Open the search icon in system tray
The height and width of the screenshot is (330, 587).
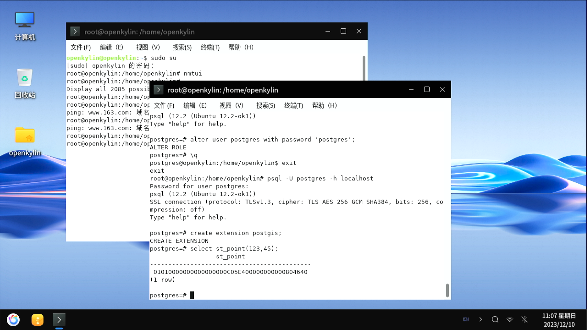coord(495,319)
